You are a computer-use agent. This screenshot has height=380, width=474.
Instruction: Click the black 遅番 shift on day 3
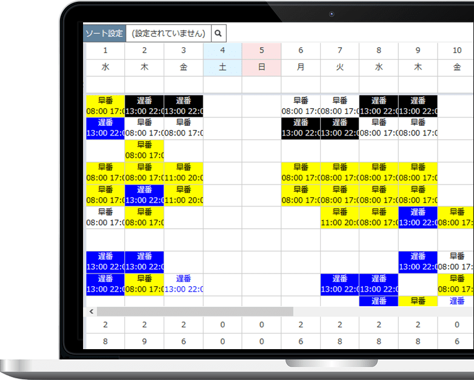click(184, 106)
